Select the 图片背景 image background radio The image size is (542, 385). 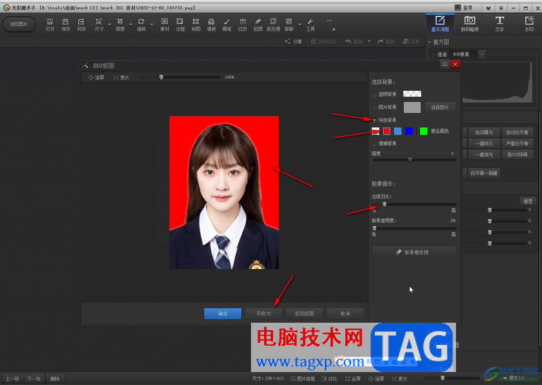374,107
